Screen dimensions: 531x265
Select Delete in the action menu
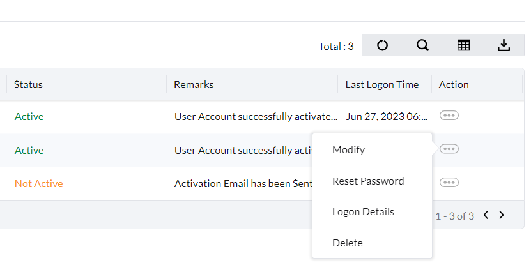pyautogui.click(x=348, y=243)
